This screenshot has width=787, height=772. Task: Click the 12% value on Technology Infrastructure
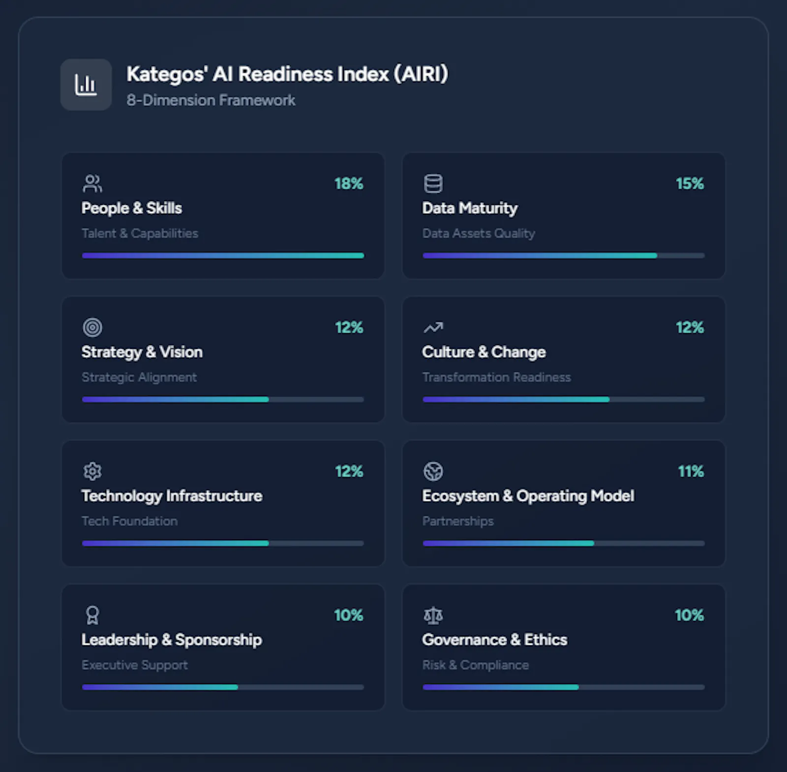(349, 471)
